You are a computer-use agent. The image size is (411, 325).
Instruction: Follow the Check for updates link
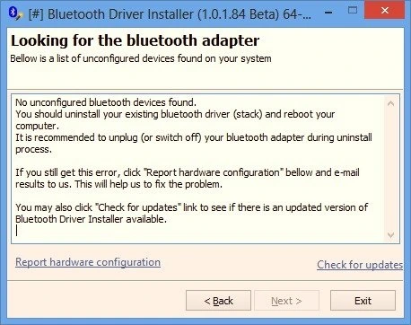tap(360, 265)
